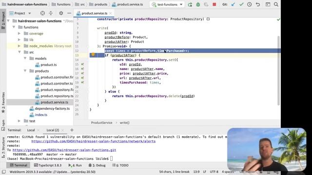Click the tool windows toggle icon at bottom-left

point(4,172)
